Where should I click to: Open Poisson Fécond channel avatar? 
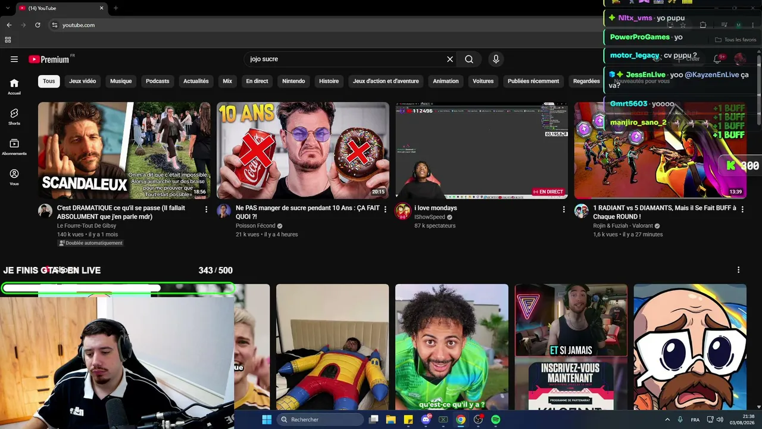click(224, 211)
